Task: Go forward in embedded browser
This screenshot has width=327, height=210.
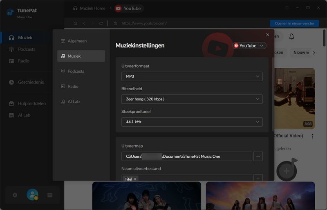Action: pyautogui.click(x=93, y=23)
